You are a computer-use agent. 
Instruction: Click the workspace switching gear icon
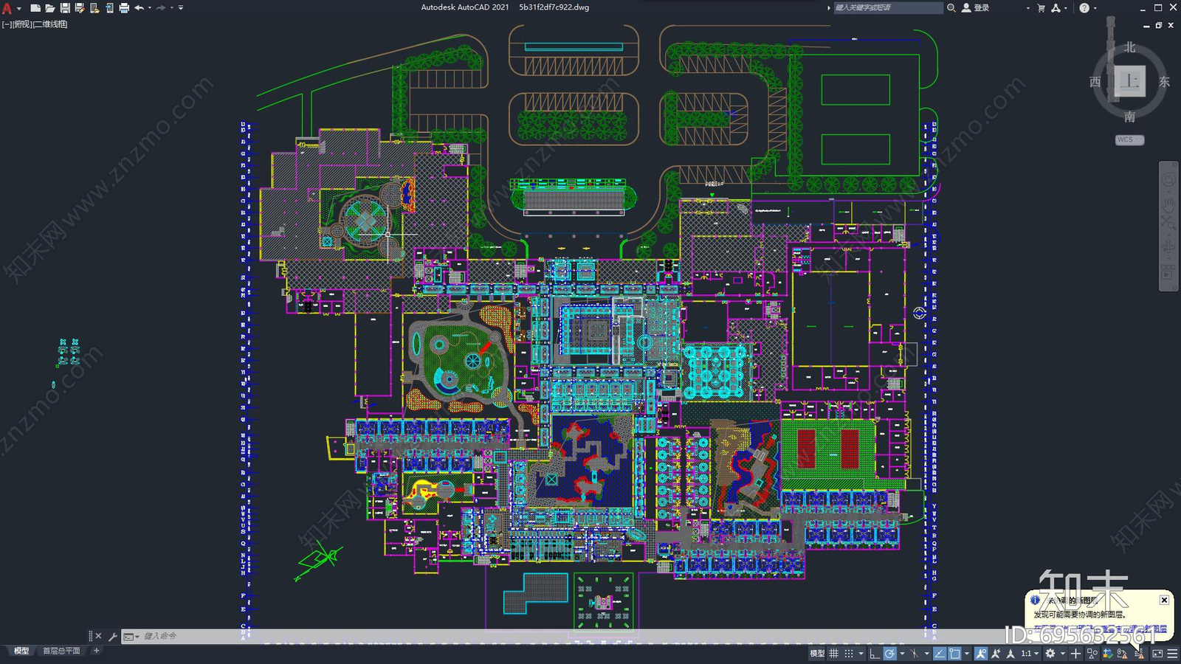[1050, 654]
